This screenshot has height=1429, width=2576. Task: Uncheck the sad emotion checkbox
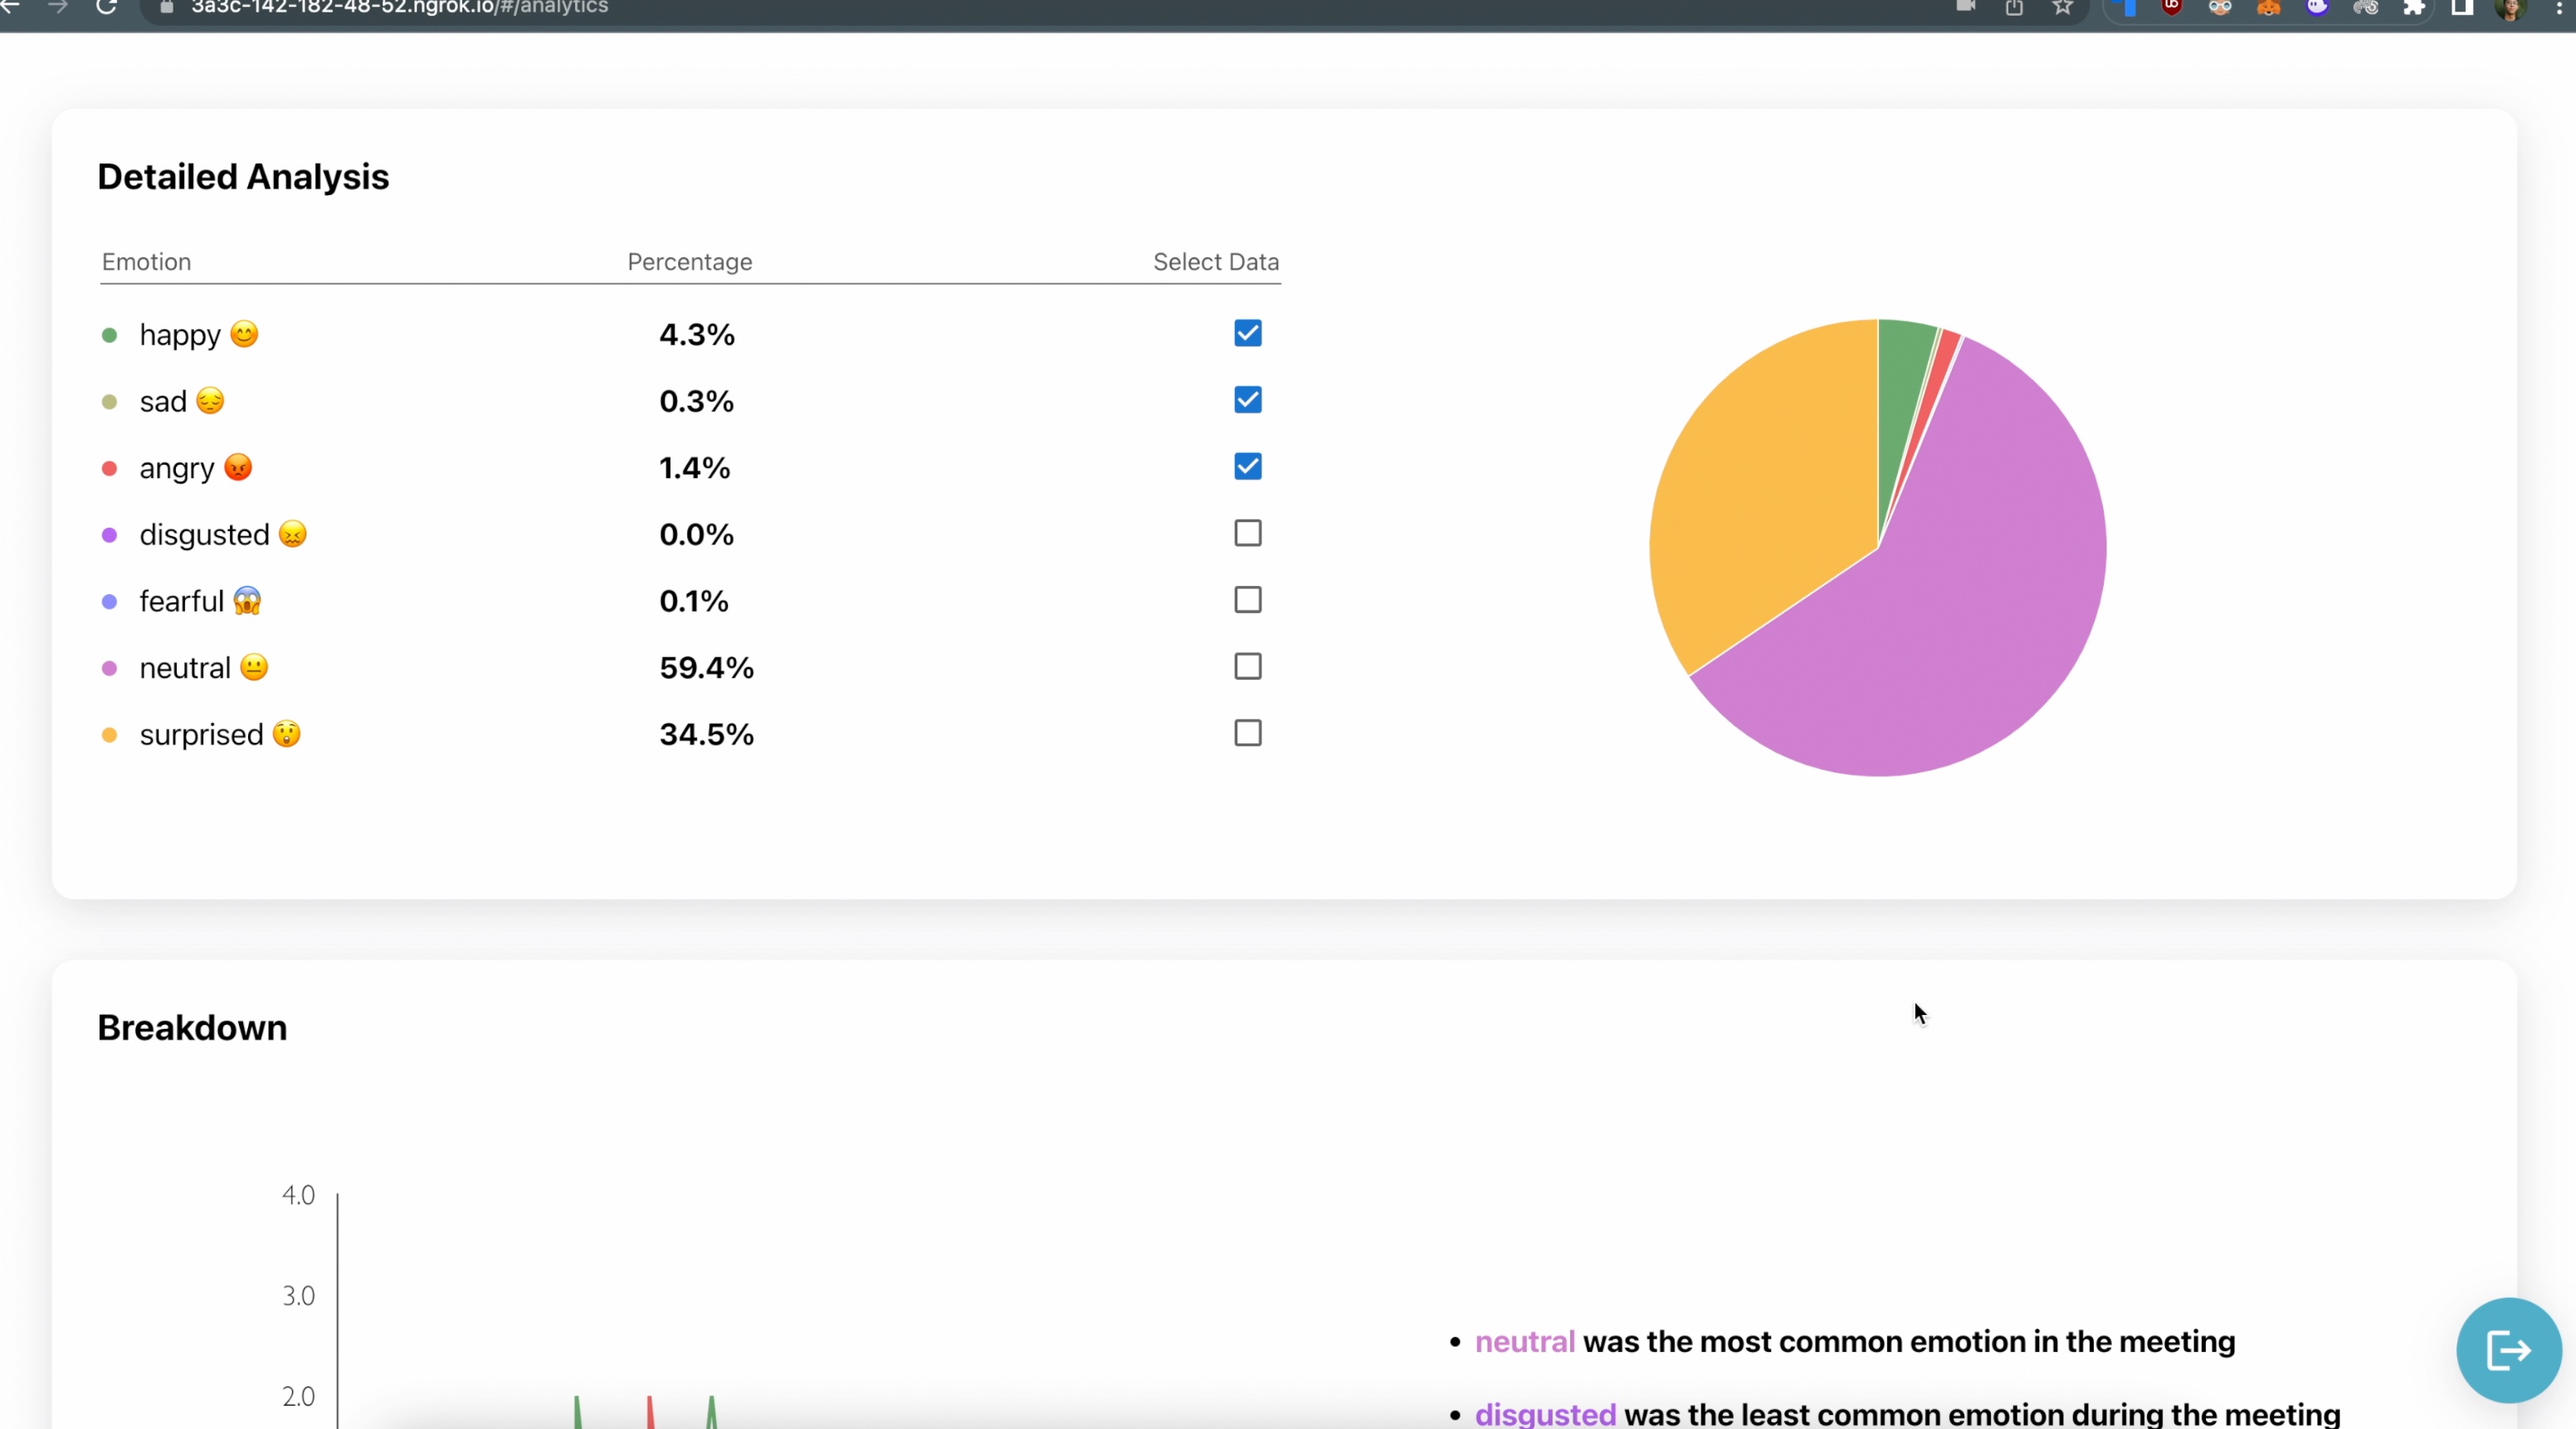(x=1247, y=400)
